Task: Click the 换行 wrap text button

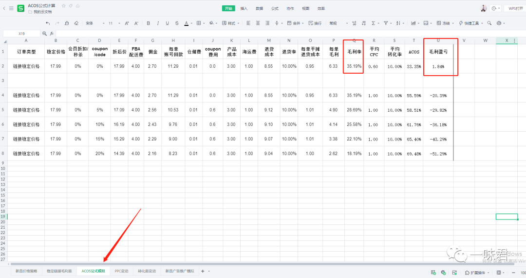Action: coord(315,23)
